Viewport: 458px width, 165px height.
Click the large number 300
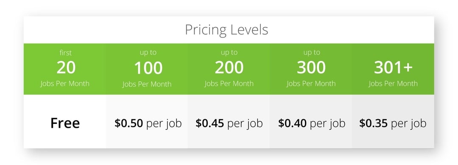311,68
